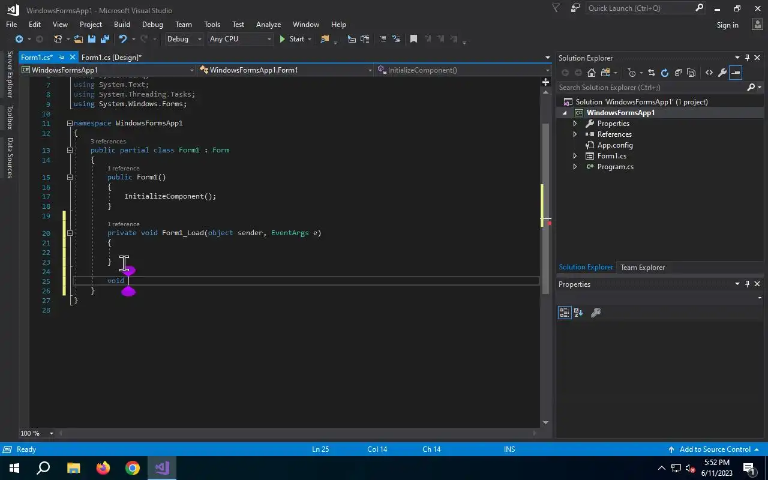
Task: Click View Code icon in Solution Explorer
Action: (709, 73)
